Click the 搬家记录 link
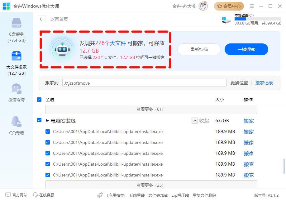Screen dimensions: 286x201 pyautogui.click(x=264, y=83)
